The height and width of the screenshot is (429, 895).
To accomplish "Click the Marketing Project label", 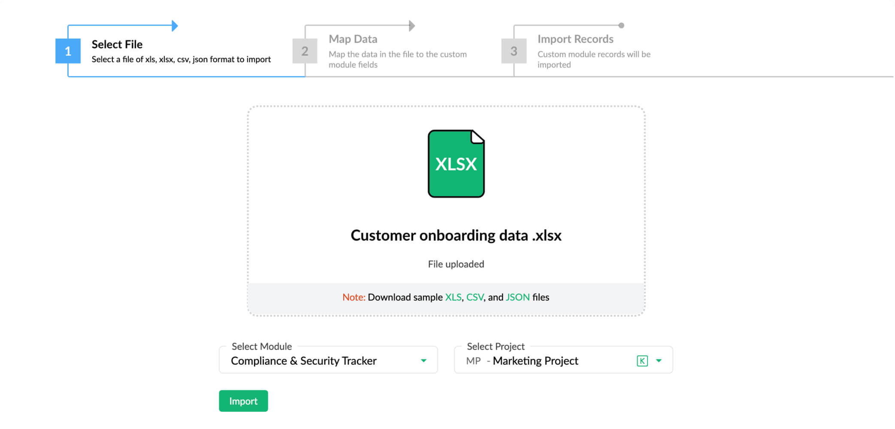I will 536,360.
